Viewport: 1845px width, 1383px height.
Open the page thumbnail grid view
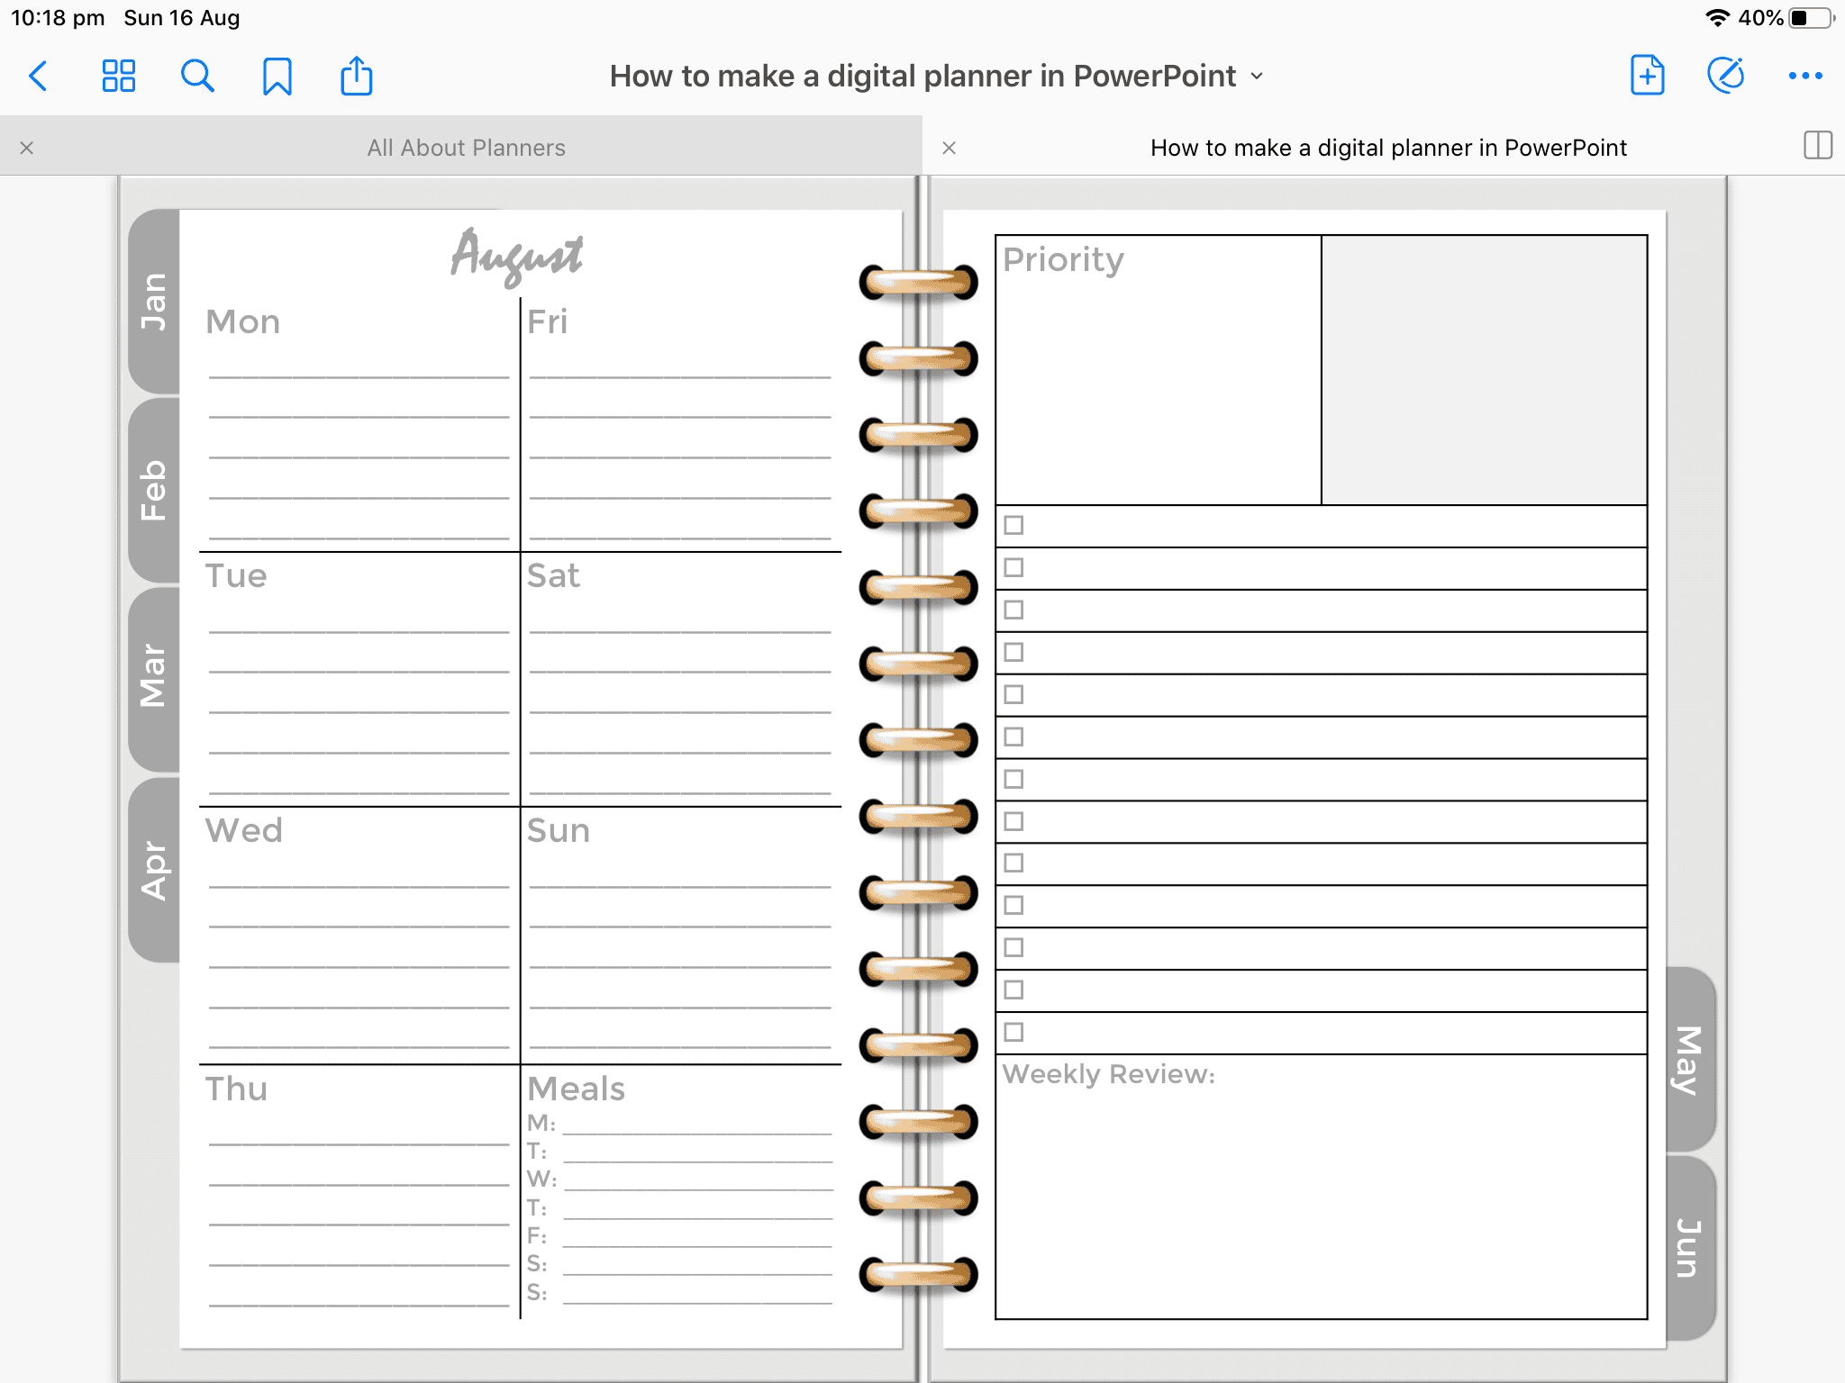(118, 76)
